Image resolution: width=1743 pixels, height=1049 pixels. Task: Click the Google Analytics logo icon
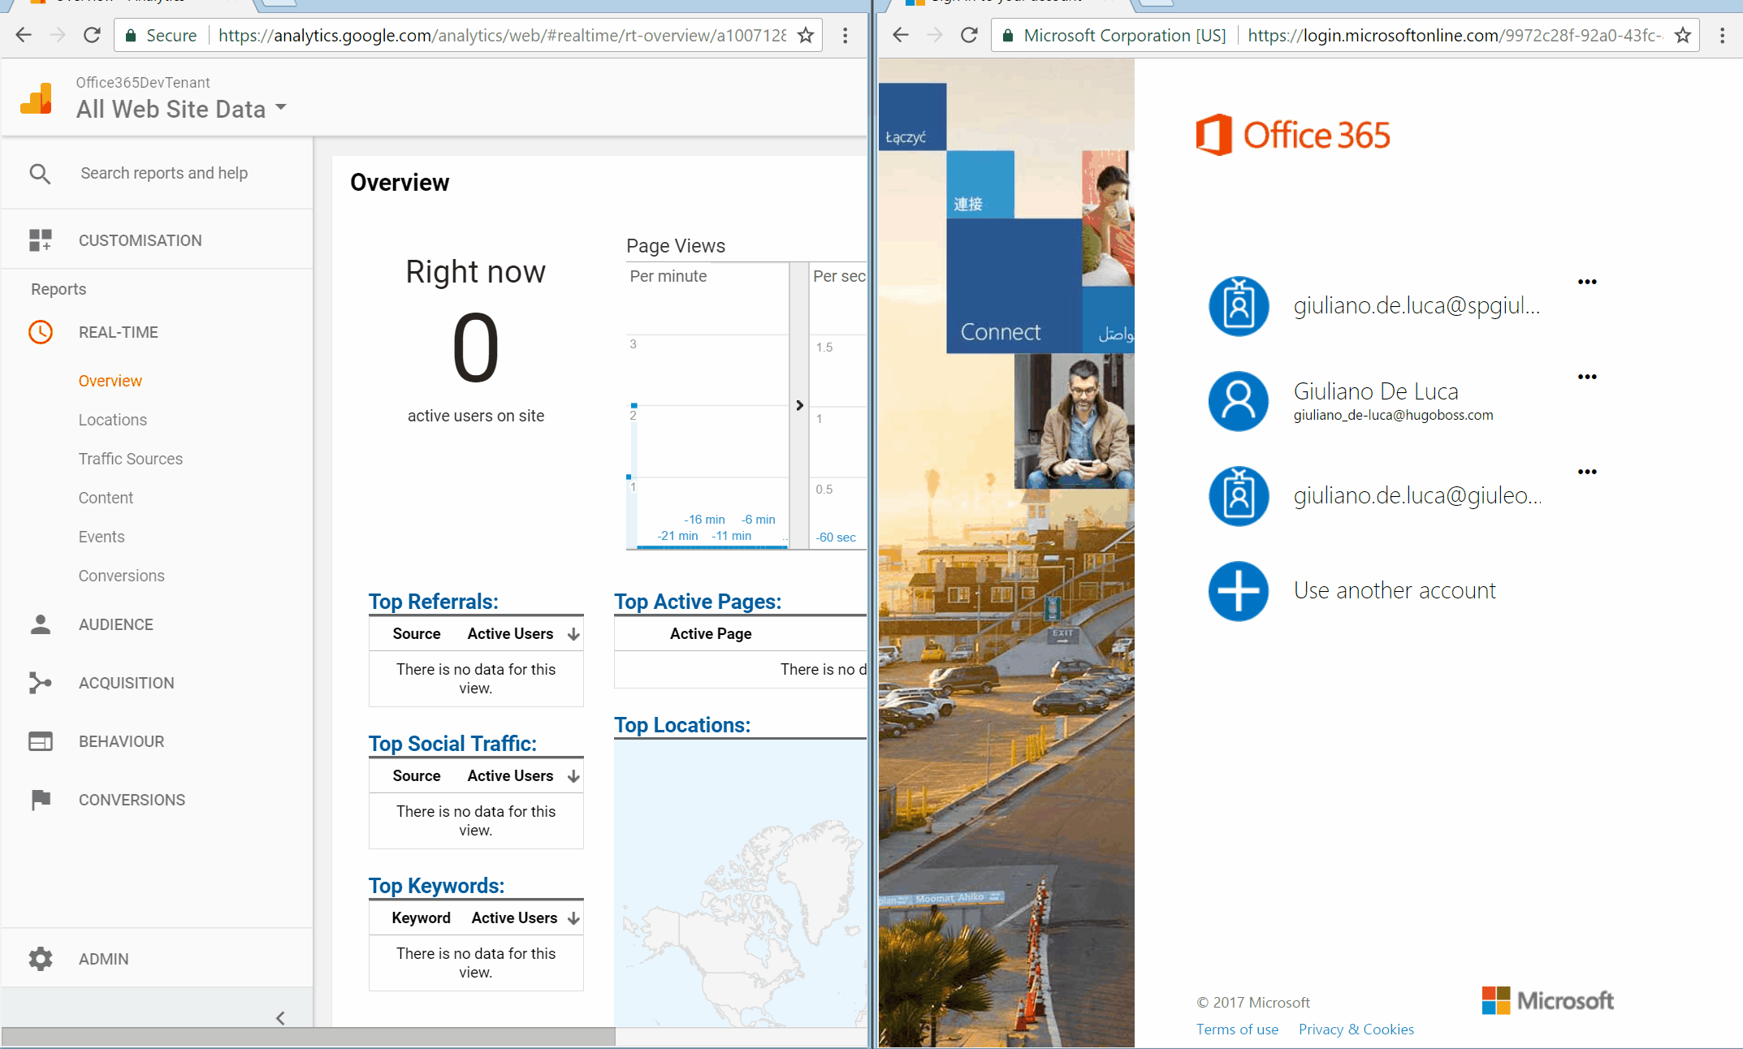[x=37, y=98]
